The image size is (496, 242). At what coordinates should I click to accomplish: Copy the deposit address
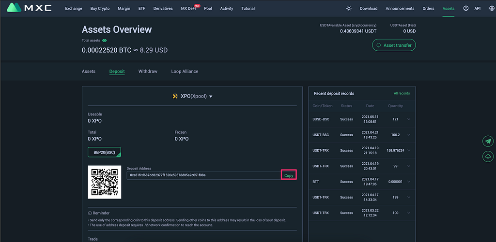(x=289, y=175)
